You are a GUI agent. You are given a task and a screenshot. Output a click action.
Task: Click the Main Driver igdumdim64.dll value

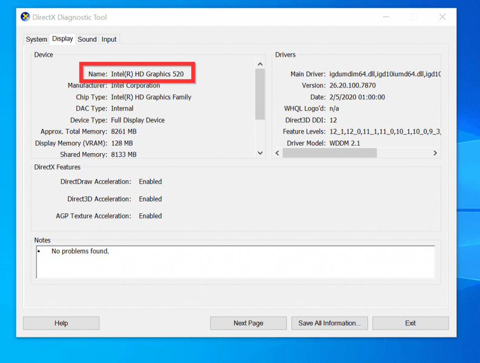[x=385, y=74]
